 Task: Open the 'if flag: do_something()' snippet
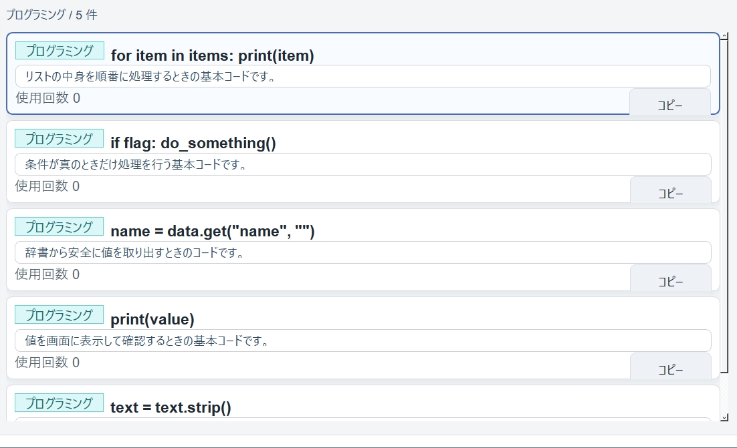(x=193, y=143)
